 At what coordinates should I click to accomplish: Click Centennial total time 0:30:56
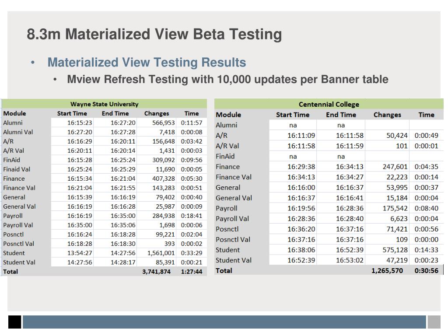click(x=426, y=270)
